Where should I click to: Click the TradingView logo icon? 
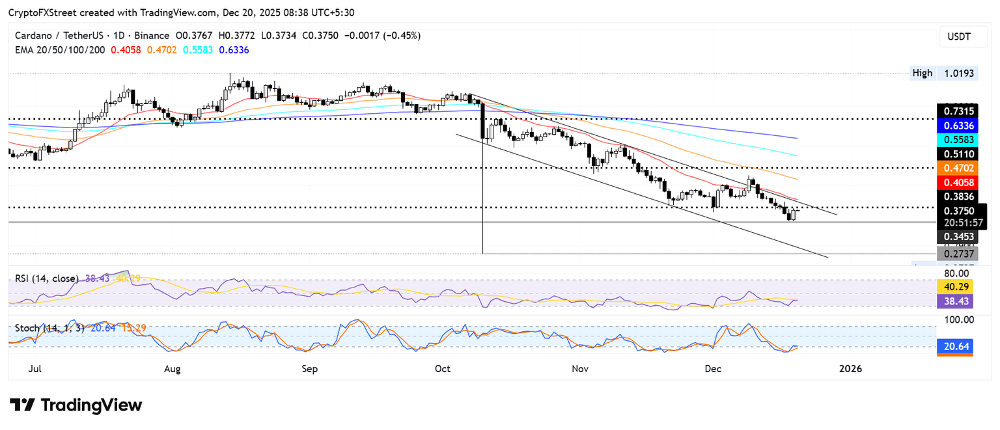(x=21, y=405)
